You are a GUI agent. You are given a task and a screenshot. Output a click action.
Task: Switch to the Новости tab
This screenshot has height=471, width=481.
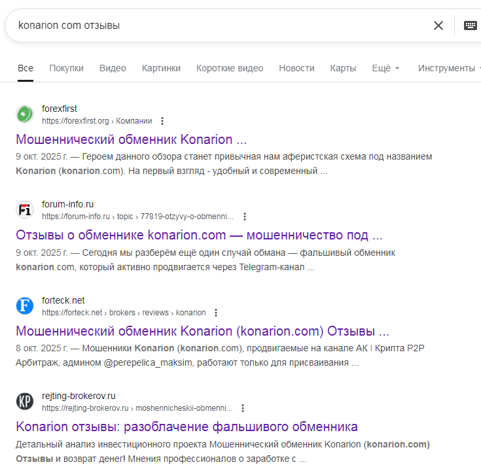click(296, 68)
